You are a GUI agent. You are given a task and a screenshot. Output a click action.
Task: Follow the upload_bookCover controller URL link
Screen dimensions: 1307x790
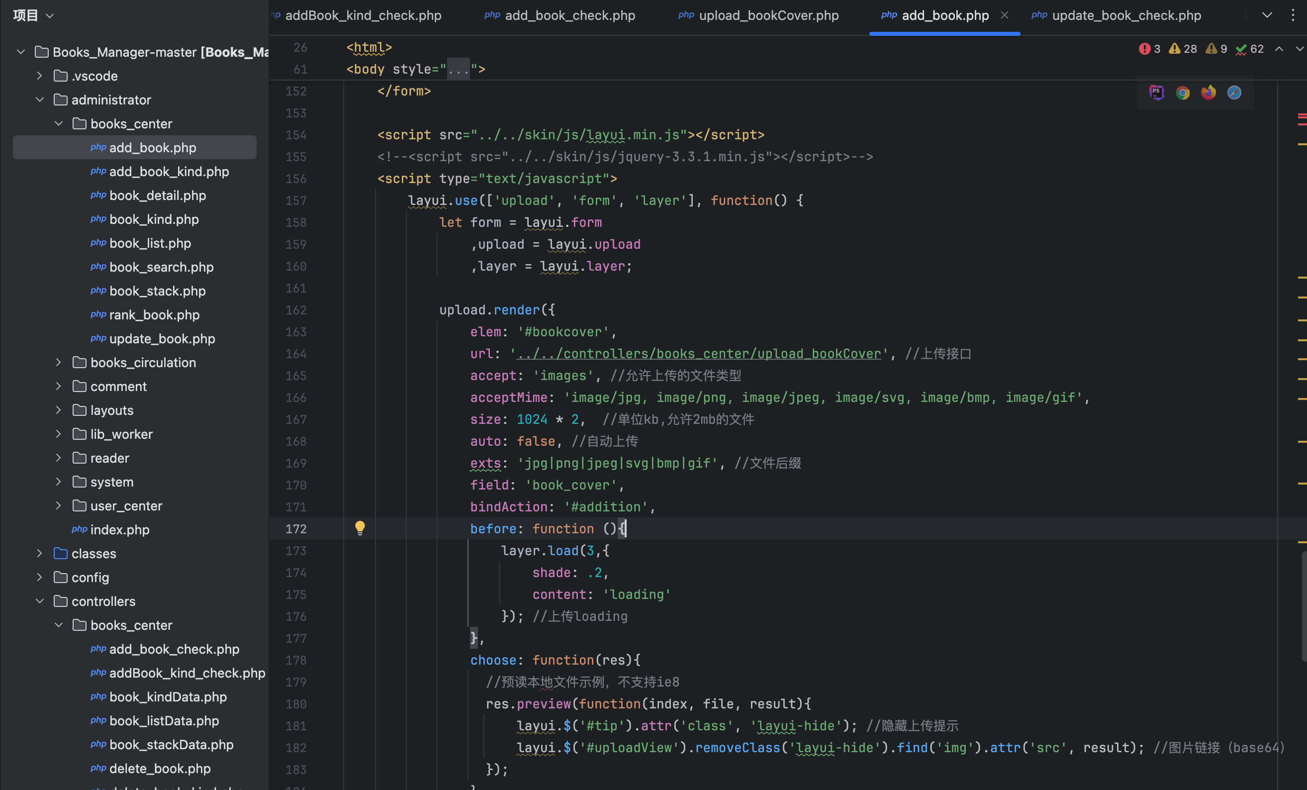click(x=698, y=354)
